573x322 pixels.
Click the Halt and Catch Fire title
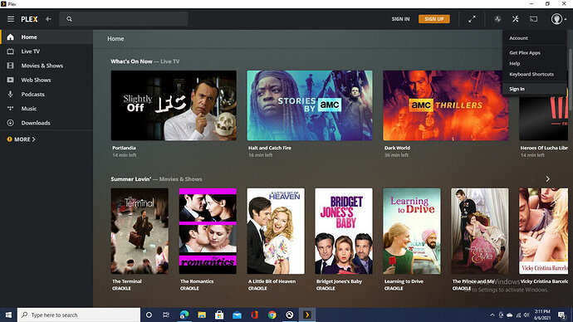click(x=270, y=148)
